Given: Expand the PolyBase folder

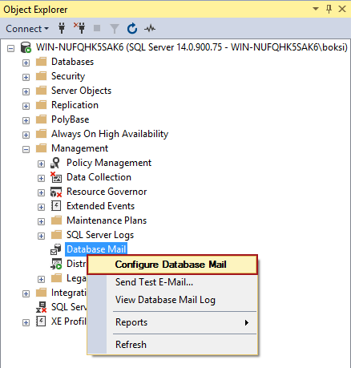Looking at the screenshot, I should coord(26,120).
